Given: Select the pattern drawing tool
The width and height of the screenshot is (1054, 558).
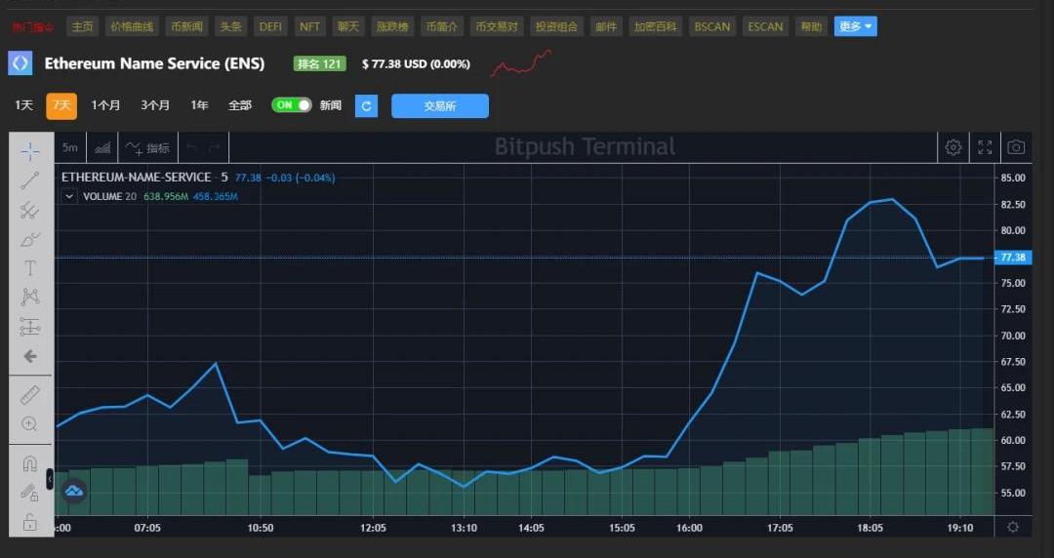Looking at the screenshot, I should pyautogui.click(x=30, y=298).
